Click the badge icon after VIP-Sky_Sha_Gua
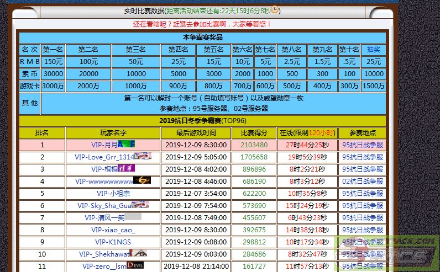Viewport: 440px width, 272px height. point(140,205)
